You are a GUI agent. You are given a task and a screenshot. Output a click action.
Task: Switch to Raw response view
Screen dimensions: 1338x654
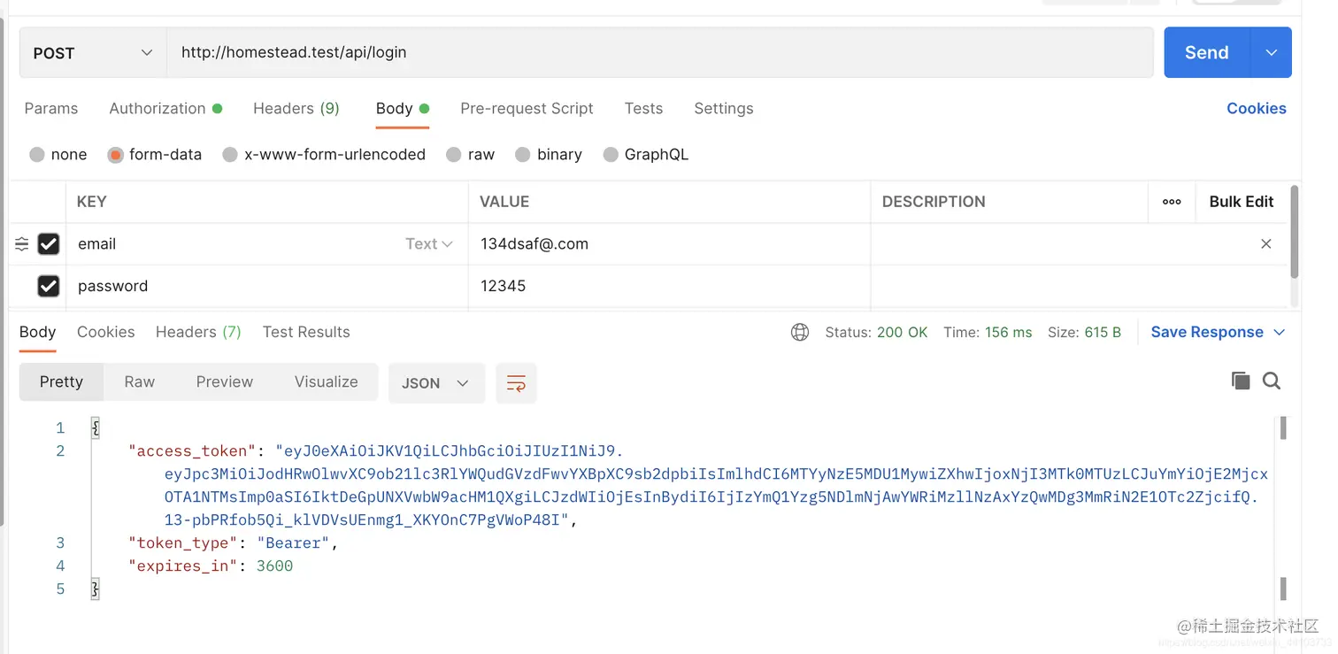pos(139,382)
